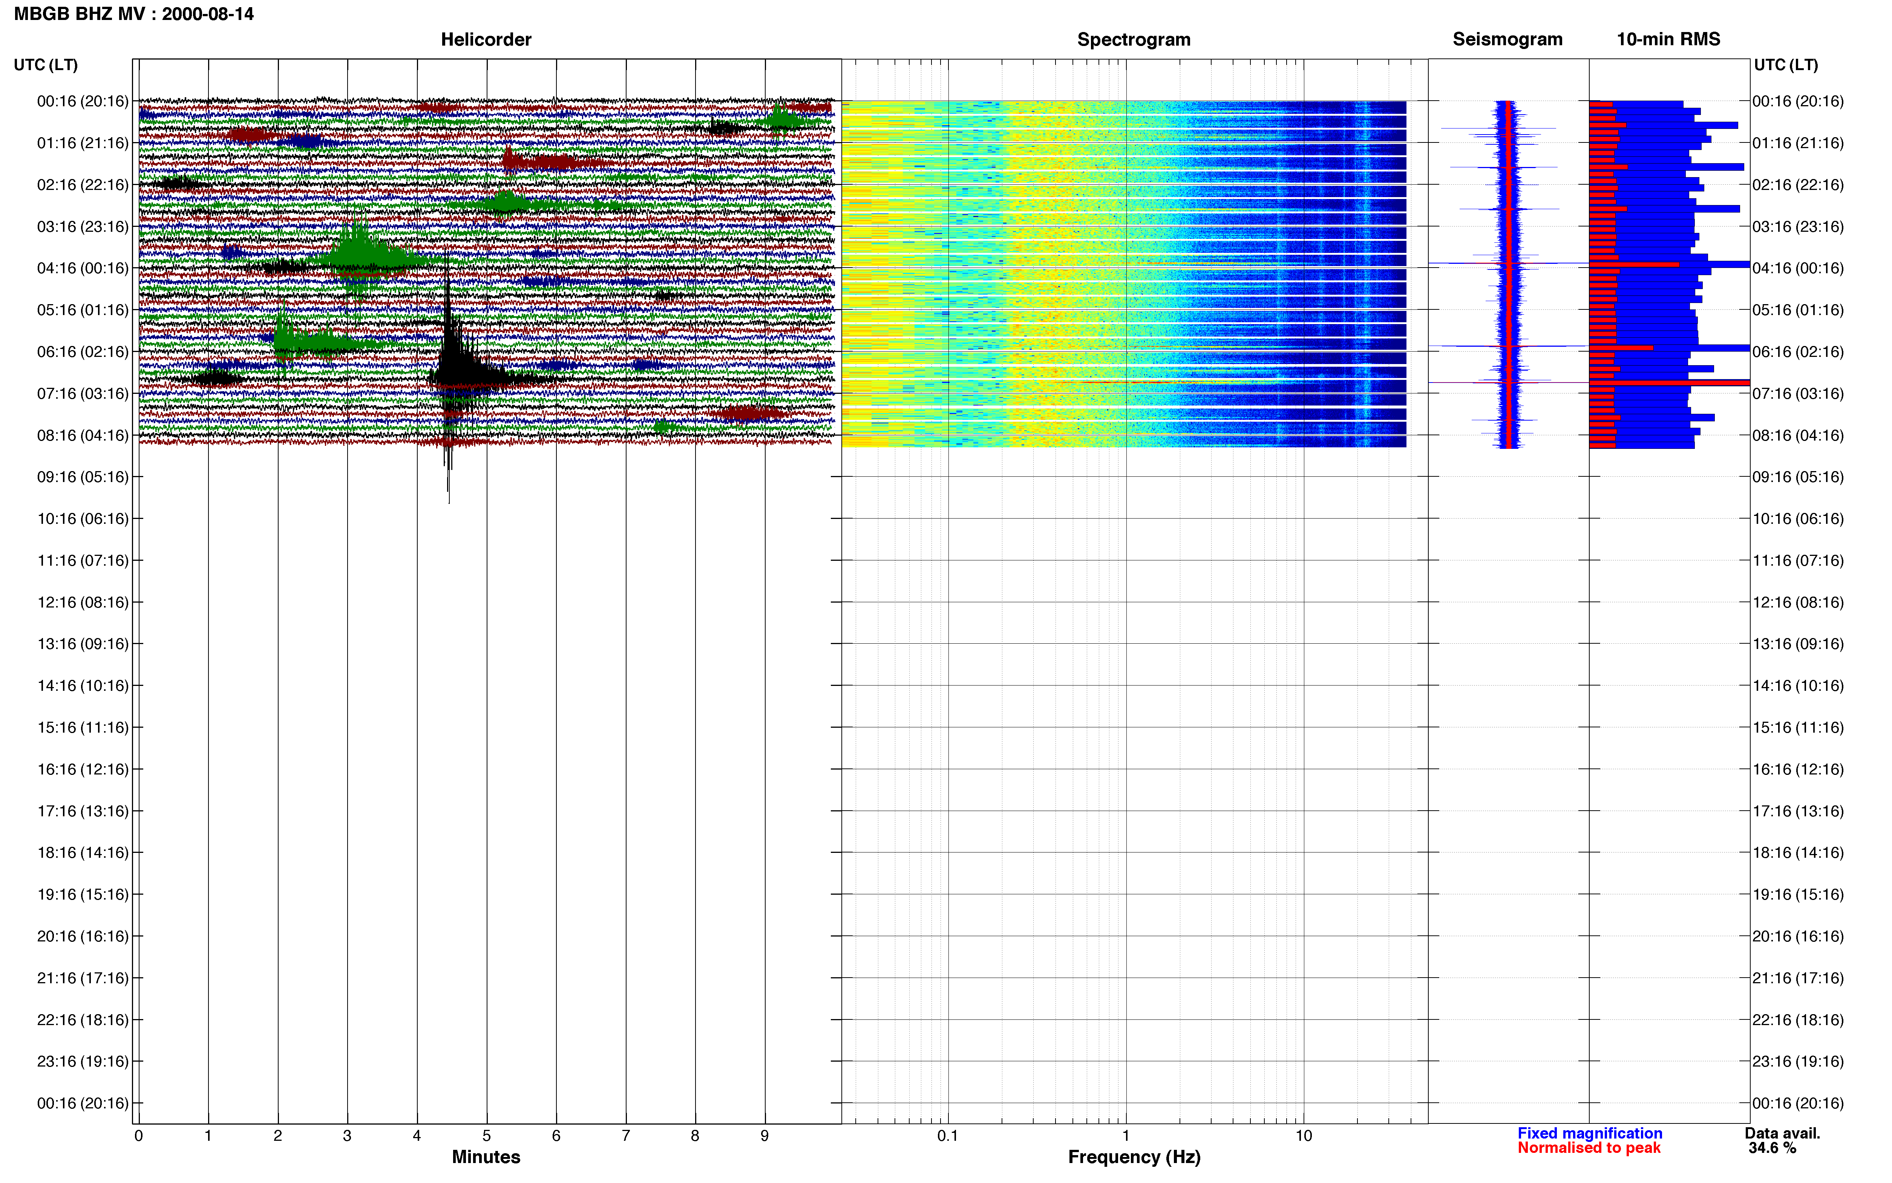Click the Normalised to peak legend text
This screenshot has height=1183, width=1892.
1589,1148
